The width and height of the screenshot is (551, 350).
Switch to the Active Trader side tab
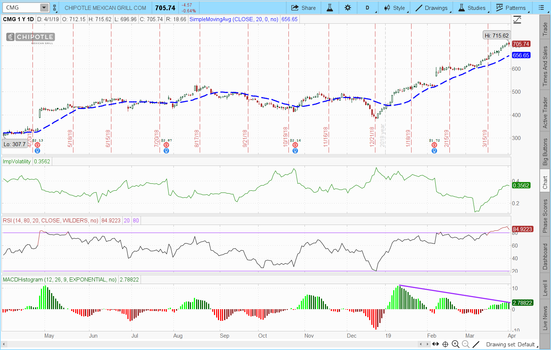(x=545, y=112)
